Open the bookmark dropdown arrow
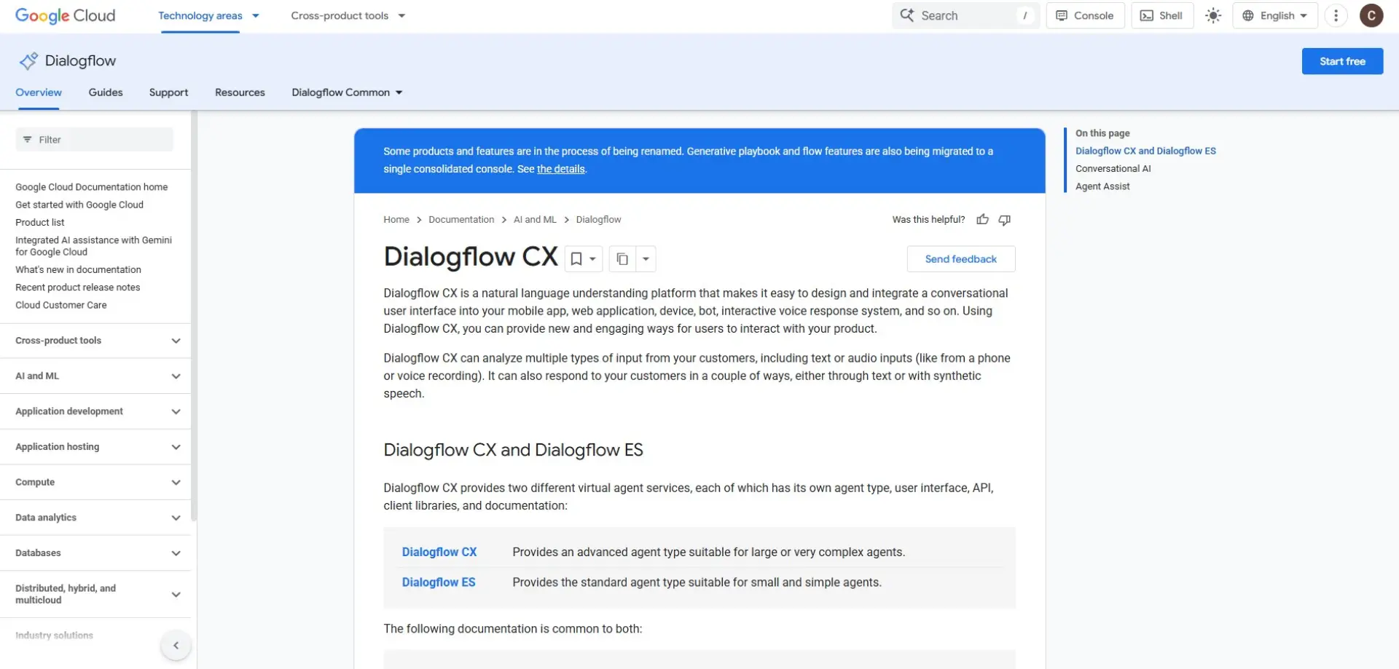 593,259
